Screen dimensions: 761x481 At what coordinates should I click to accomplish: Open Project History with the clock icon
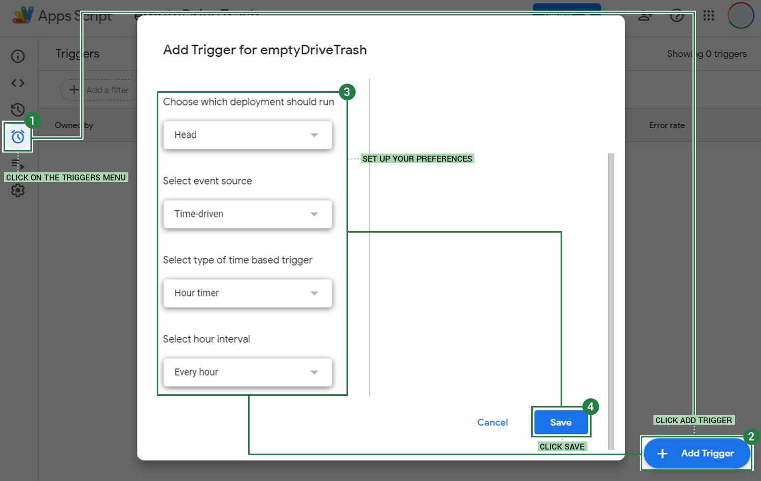(x=18, y=109)
